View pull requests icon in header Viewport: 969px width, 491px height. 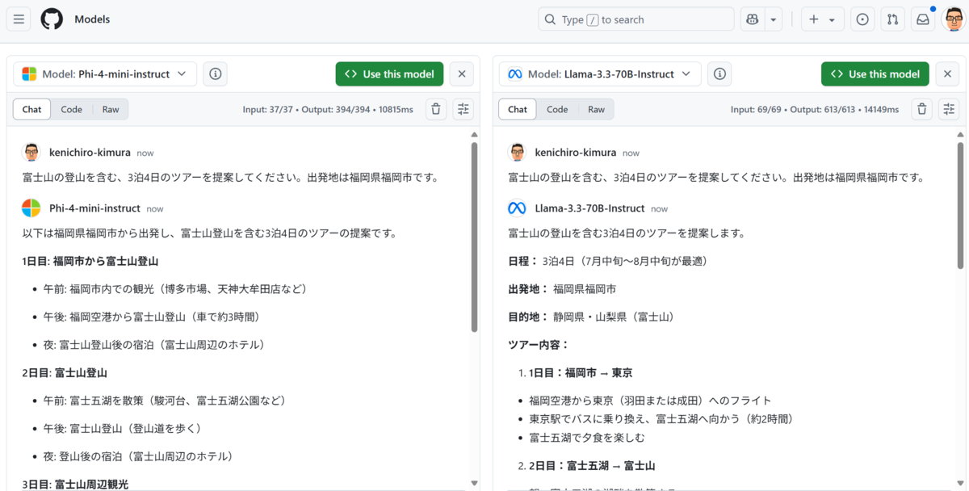tap(891, 19)
